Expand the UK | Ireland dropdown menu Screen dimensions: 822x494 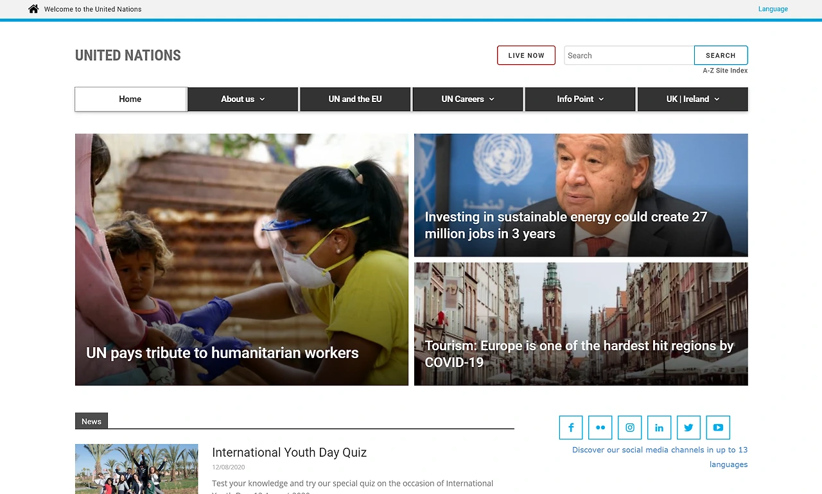[693, 99]
